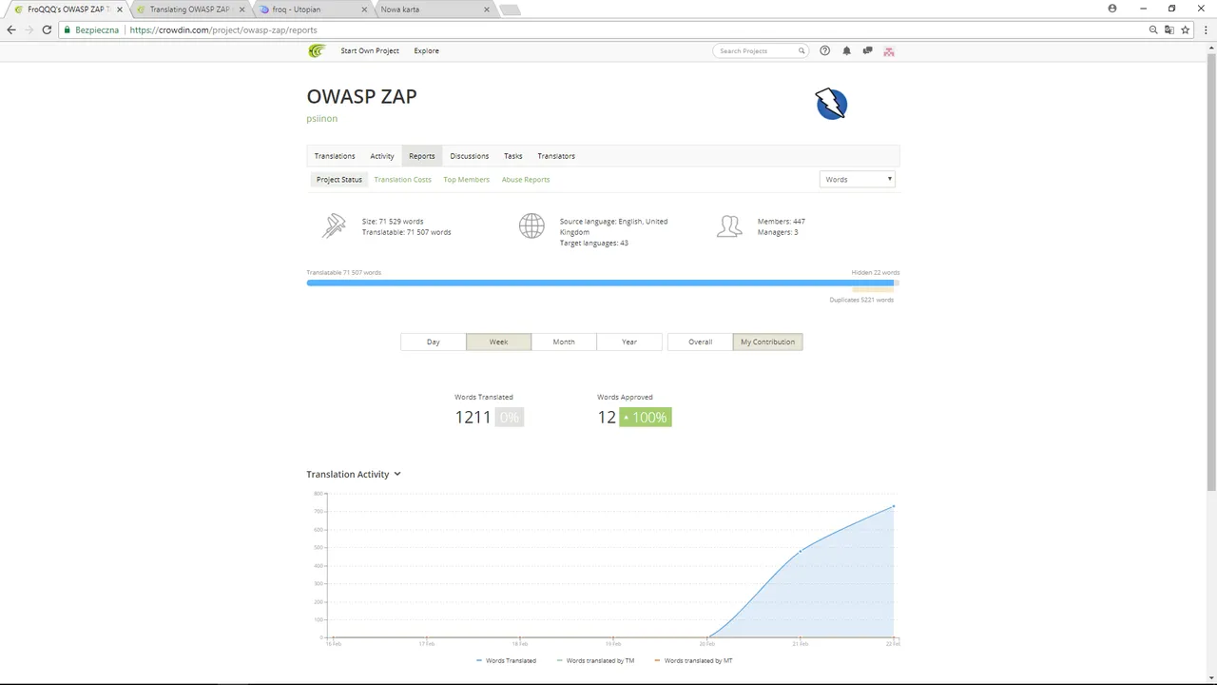Toggle Words translated by MT legend
Viewport: 1217px width, 685px height.
(693, 660)
